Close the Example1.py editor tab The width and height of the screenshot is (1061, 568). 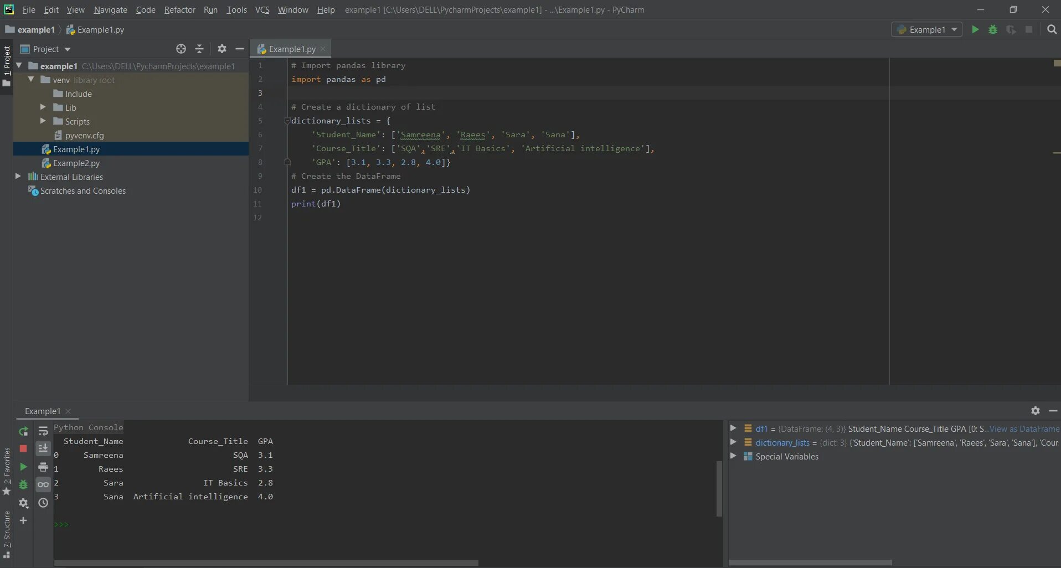323,49
